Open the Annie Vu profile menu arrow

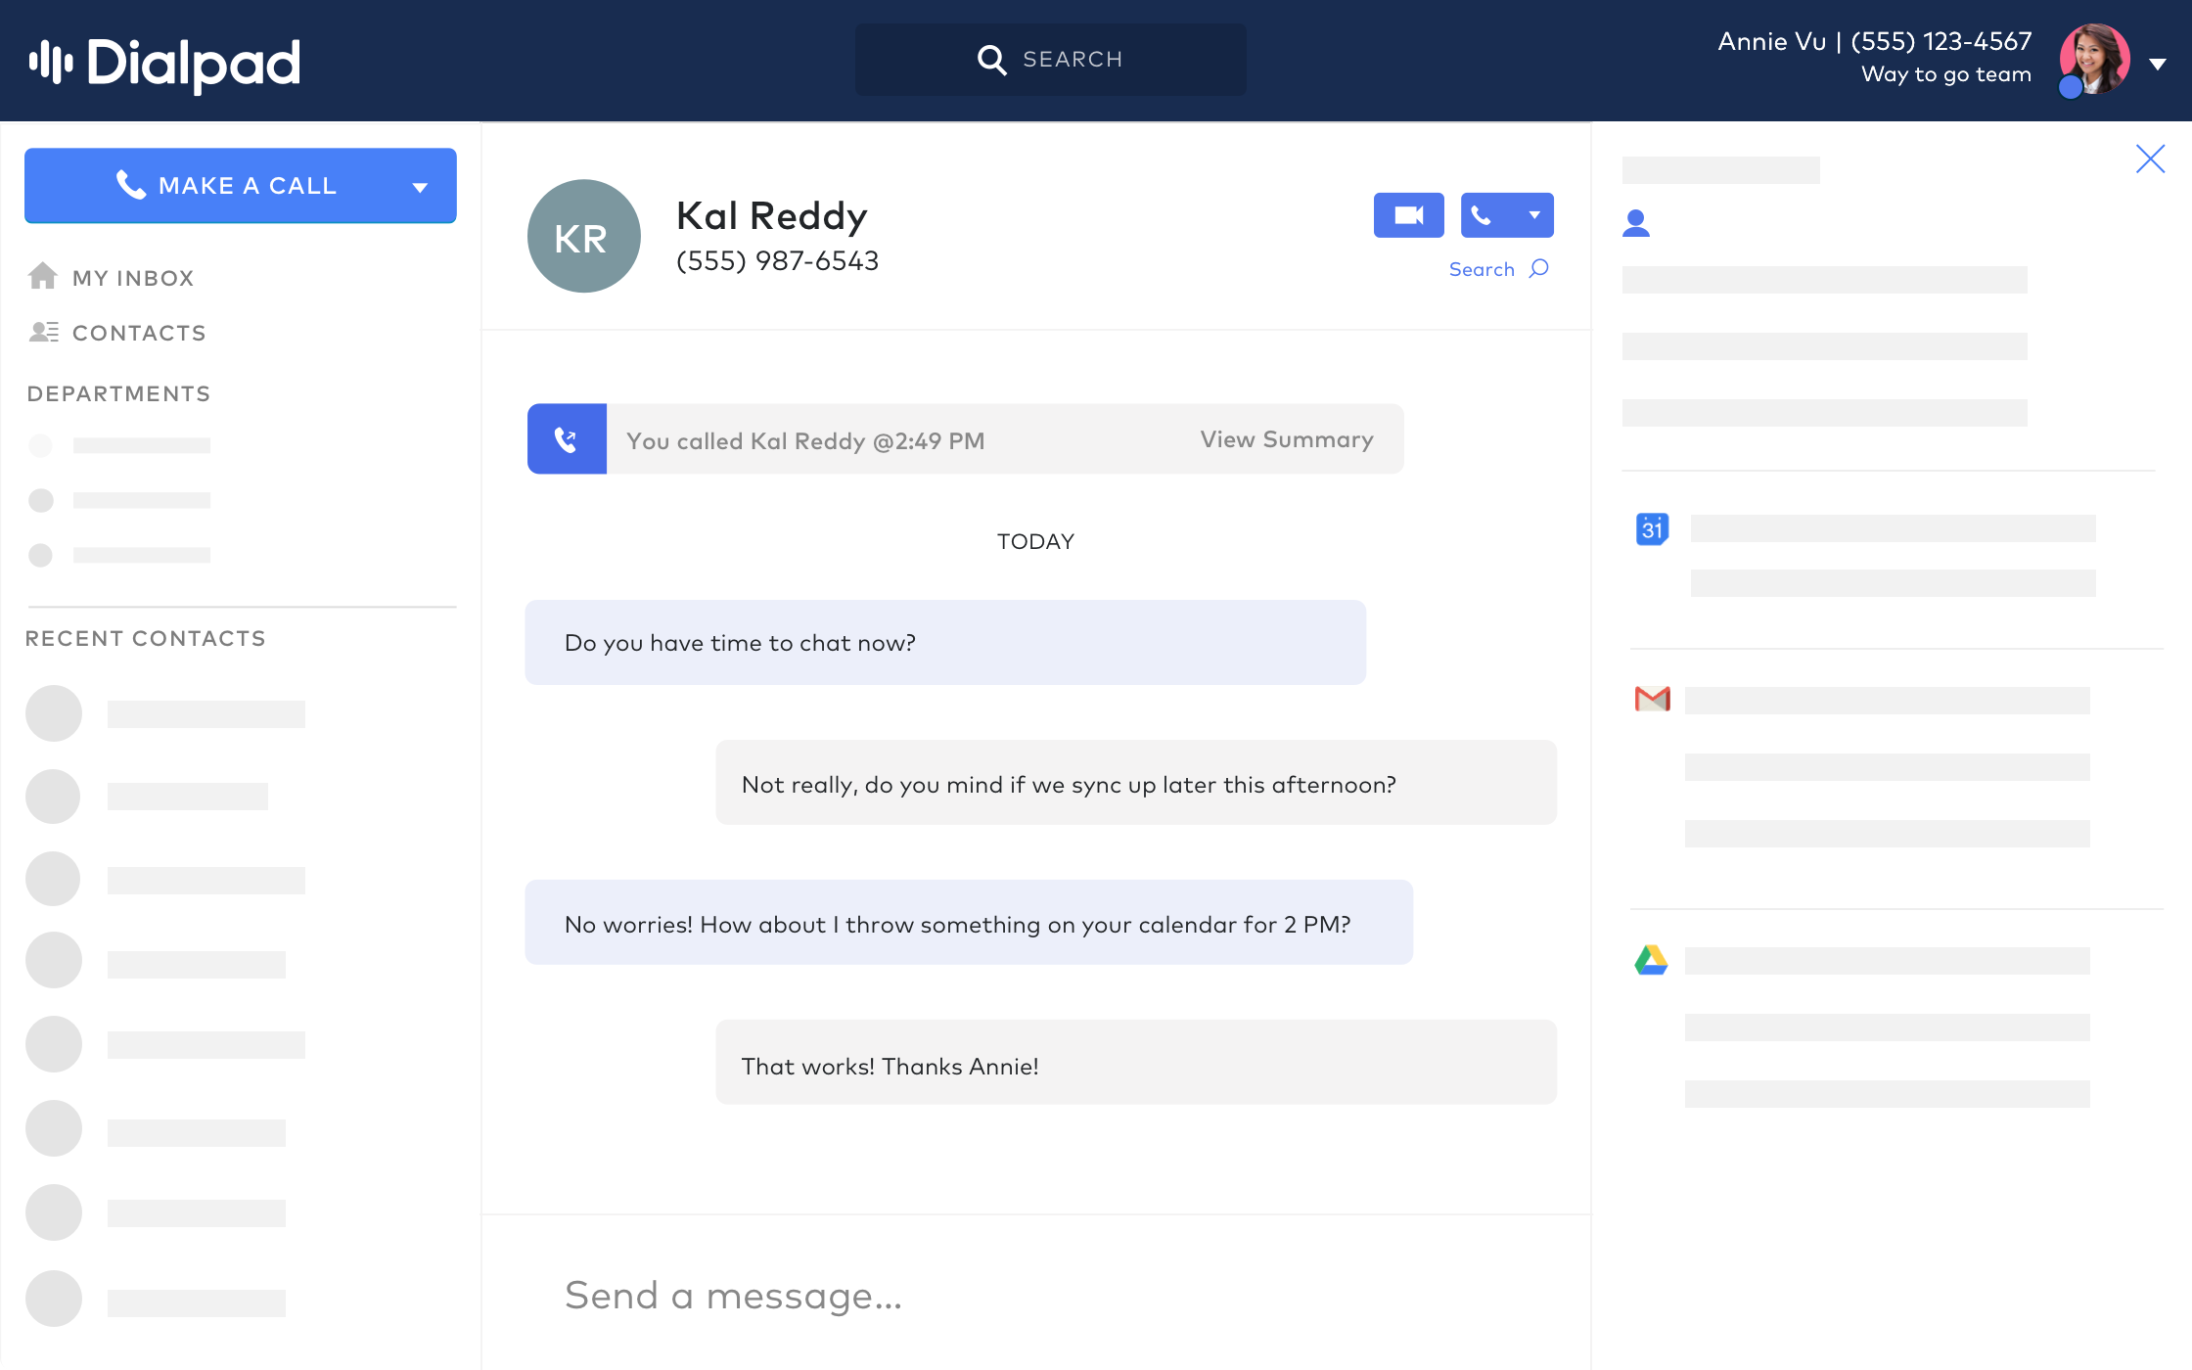[x=2157, y=65]
